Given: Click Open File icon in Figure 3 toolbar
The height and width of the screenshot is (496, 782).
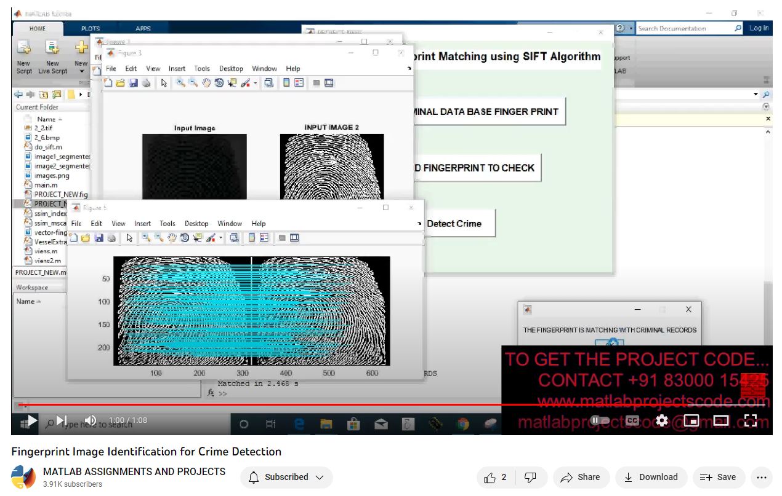Looking at the screenshot, I should pos(121,83).
